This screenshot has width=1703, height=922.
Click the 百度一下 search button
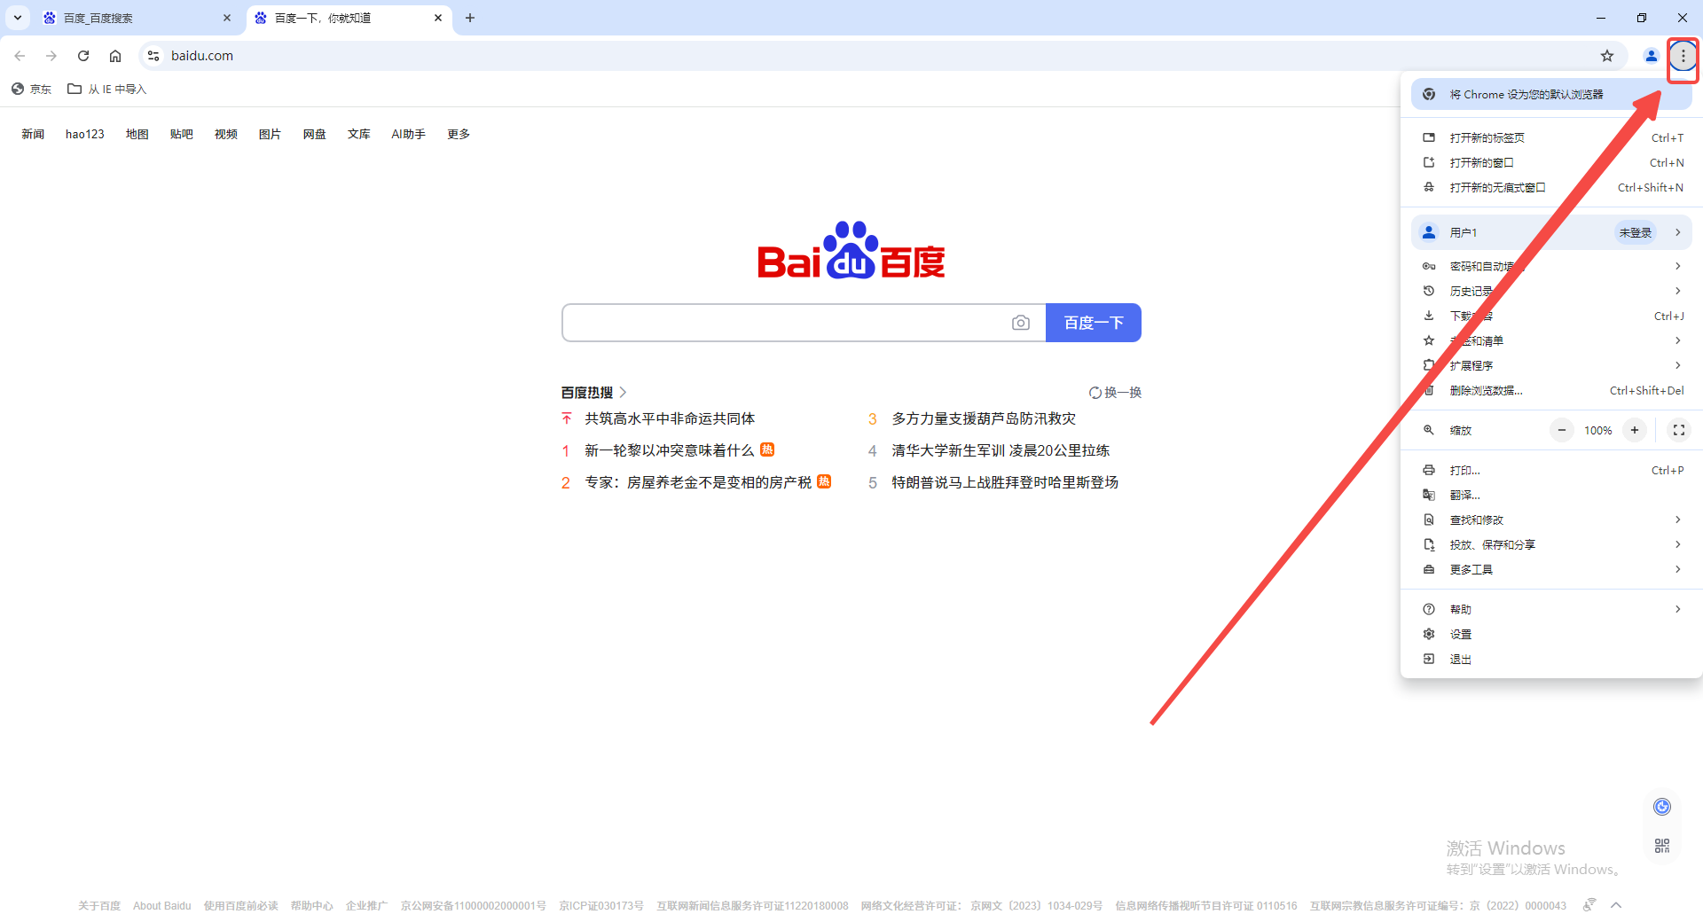(x=1094, y=323)
